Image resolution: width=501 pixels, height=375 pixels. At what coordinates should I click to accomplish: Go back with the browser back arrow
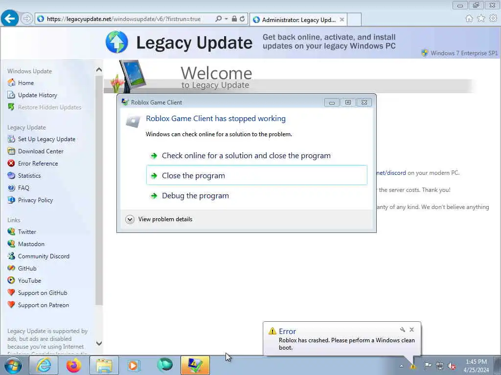point(10,19)
